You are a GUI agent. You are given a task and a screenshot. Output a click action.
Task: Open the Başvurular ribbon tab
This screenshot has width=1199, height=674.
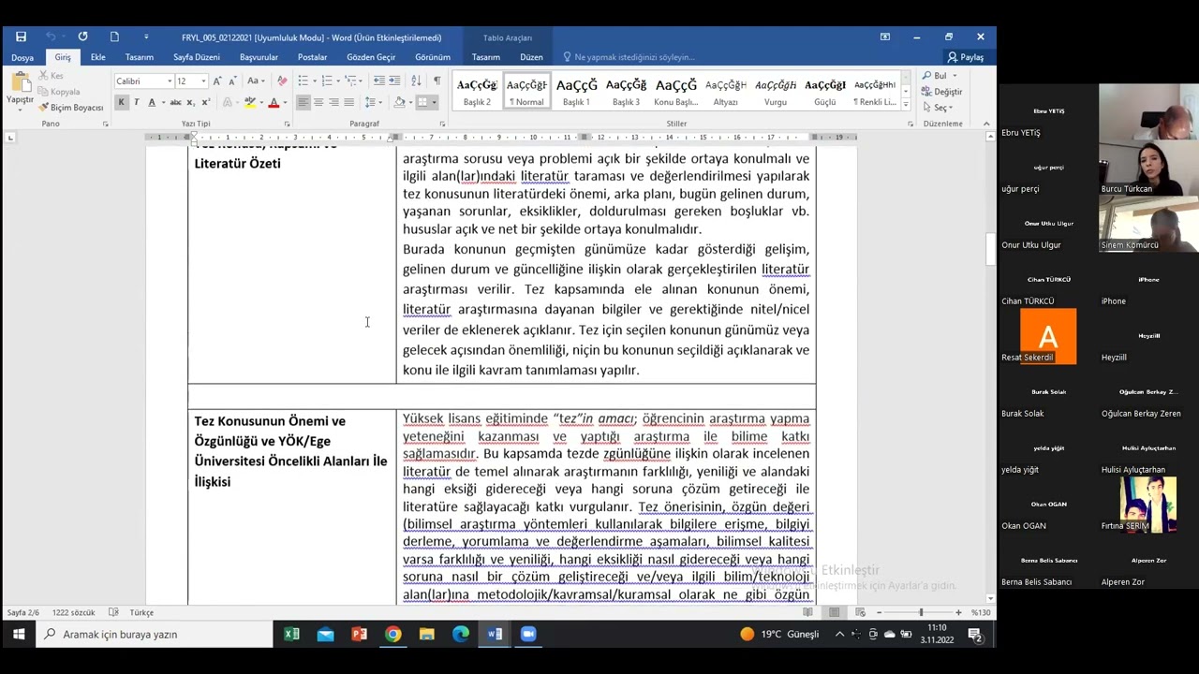click(259, 57)
